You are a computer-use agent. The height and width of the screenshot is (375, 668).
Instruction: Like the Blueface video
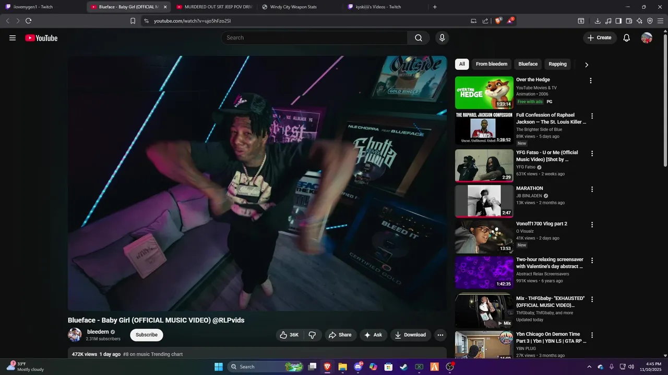290,335
